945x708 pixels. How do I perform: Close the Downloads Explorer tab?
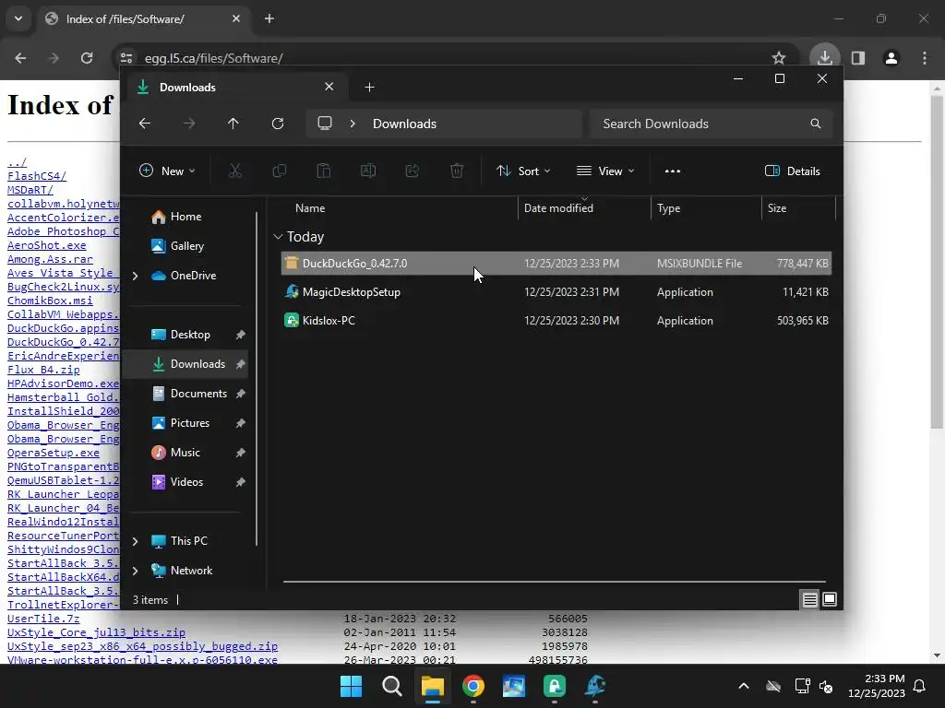[x=329, y=87]
